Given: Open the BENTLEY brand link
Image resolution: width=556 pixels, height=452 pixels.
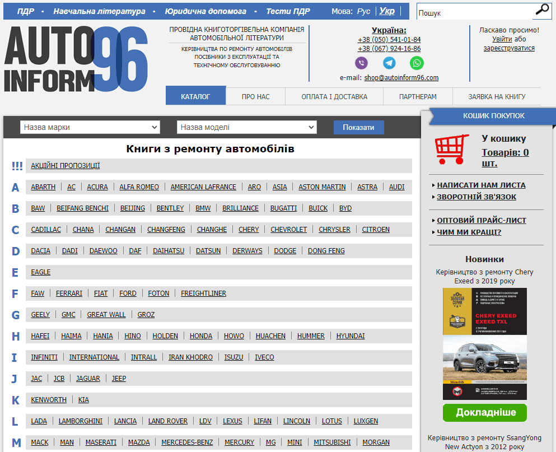Looking at the screenshot, I should pos(170,208).
